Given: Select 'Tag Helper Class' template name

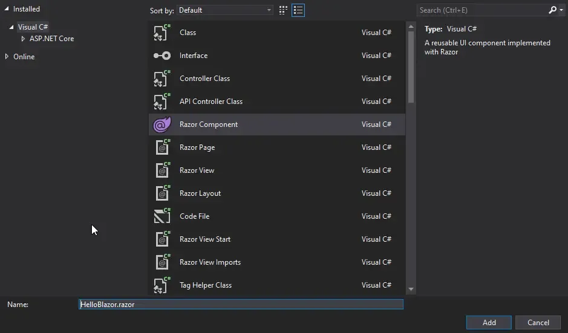Looking at the screenshot, I should point(206,285).
